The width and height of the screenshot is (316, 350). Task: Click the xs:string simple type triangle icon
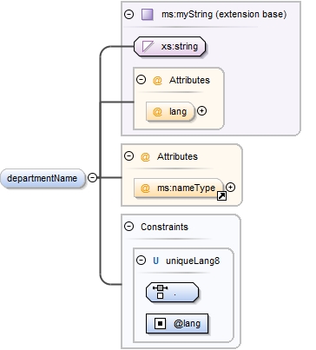point(148,46)
